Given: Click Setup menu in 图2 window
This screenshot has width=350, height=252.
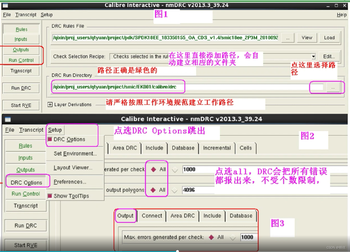Looking at the screenshot, I should point(55,130).
